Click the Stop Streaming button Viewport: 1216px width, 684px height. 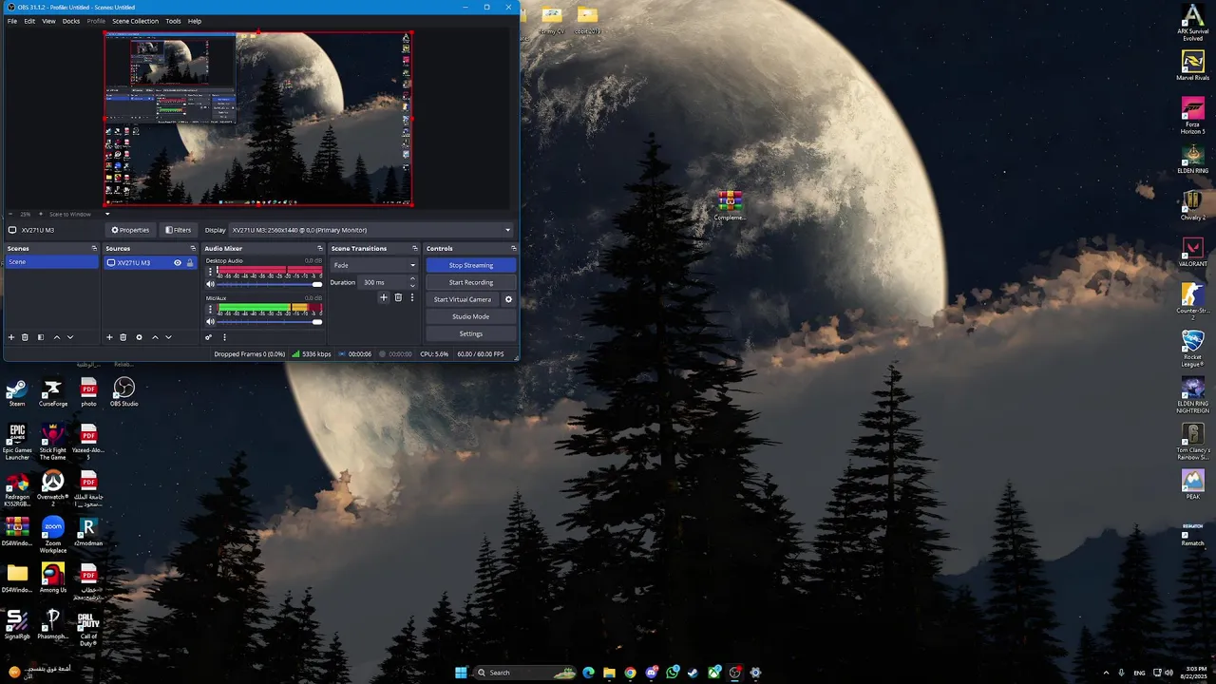pos(471,265)
